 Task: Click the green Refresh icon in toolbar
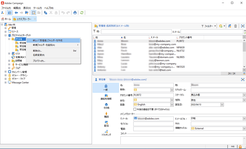point(82,13)
